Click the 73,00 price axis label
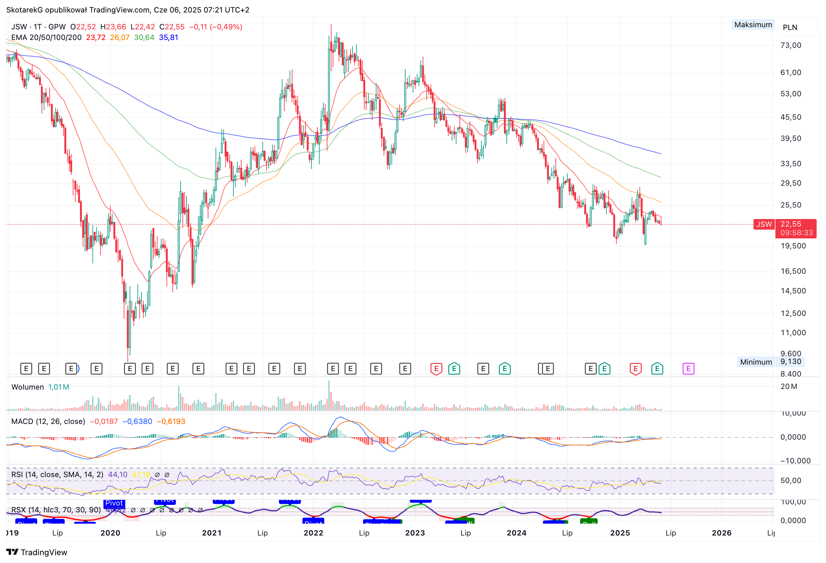826x563 pixels. (791, 45)
